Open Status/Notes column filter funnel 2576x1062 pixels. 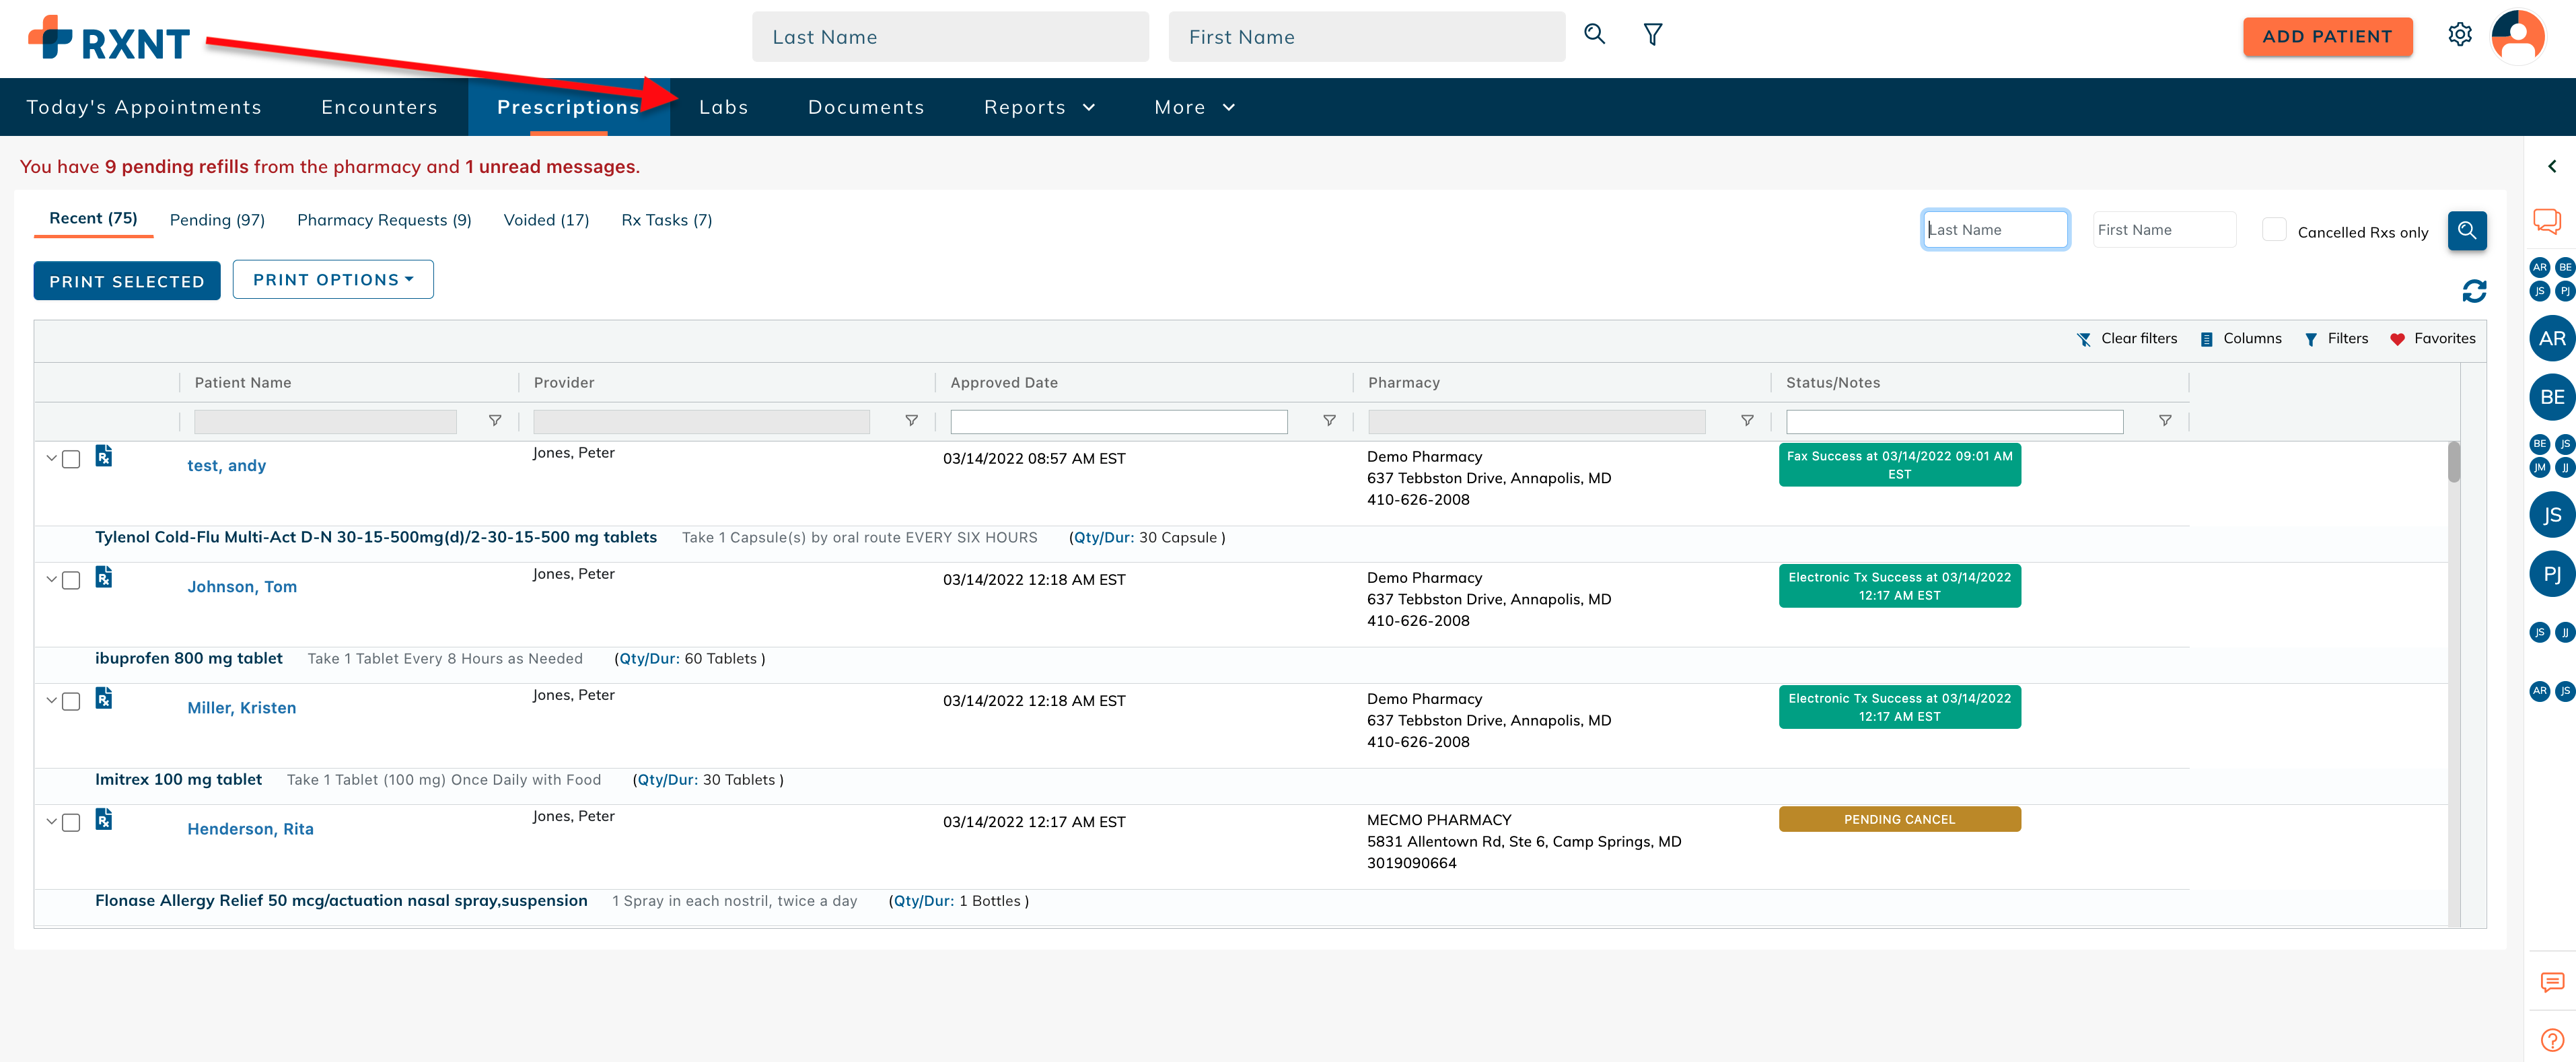[2165, 421]
